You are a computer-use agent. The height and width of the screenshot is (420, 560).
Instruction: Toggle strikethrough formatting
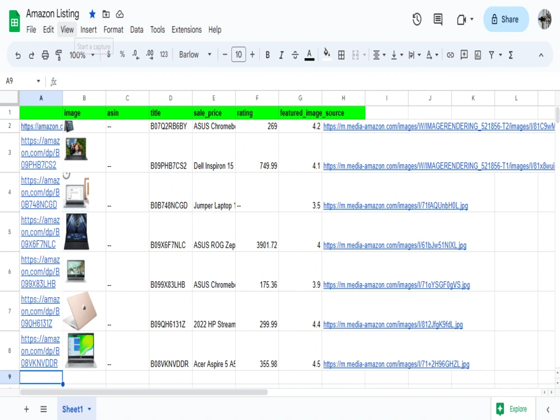pyautogui.click(x=295, y=55)
